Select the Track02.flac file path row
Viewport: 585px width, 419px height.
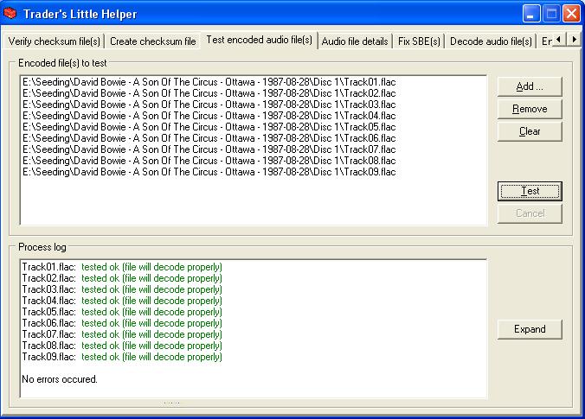(x=209, y=93)
